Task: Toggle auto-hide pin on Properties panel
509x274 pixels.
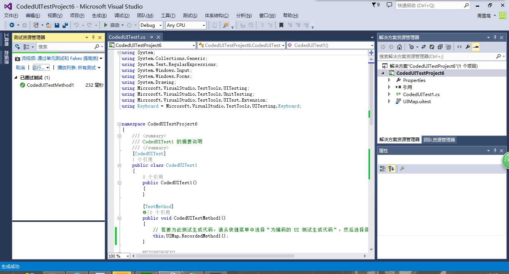Action: [x=495, y=150]
